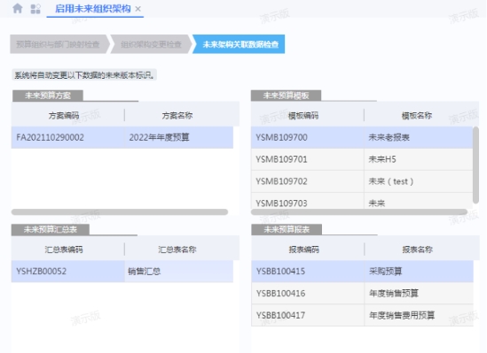Select report row 年度销售费用预算

point(362,315)
